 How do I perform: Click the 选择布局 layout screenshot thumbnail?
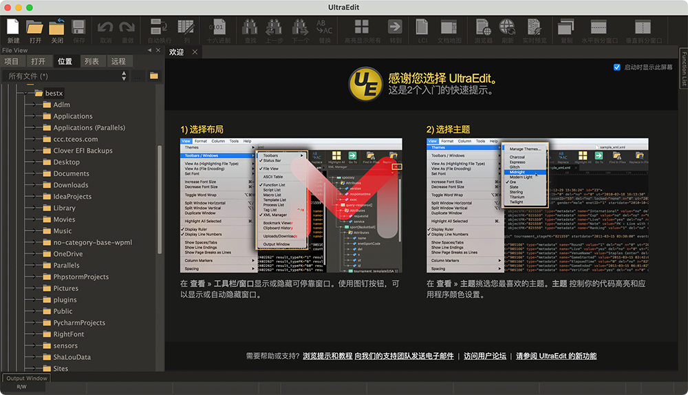click(x=291, y=205)
